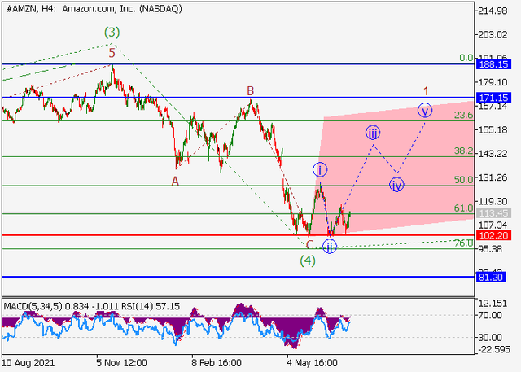Click the MACD(5,34,5) indicator title
Image resolution: width=521 pixels, height=372 pixels.
(x=33, y=306)
